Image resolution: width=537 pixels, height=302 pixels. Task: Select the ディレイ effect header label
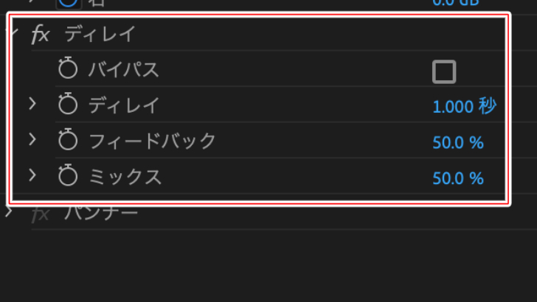click(100, 34)
